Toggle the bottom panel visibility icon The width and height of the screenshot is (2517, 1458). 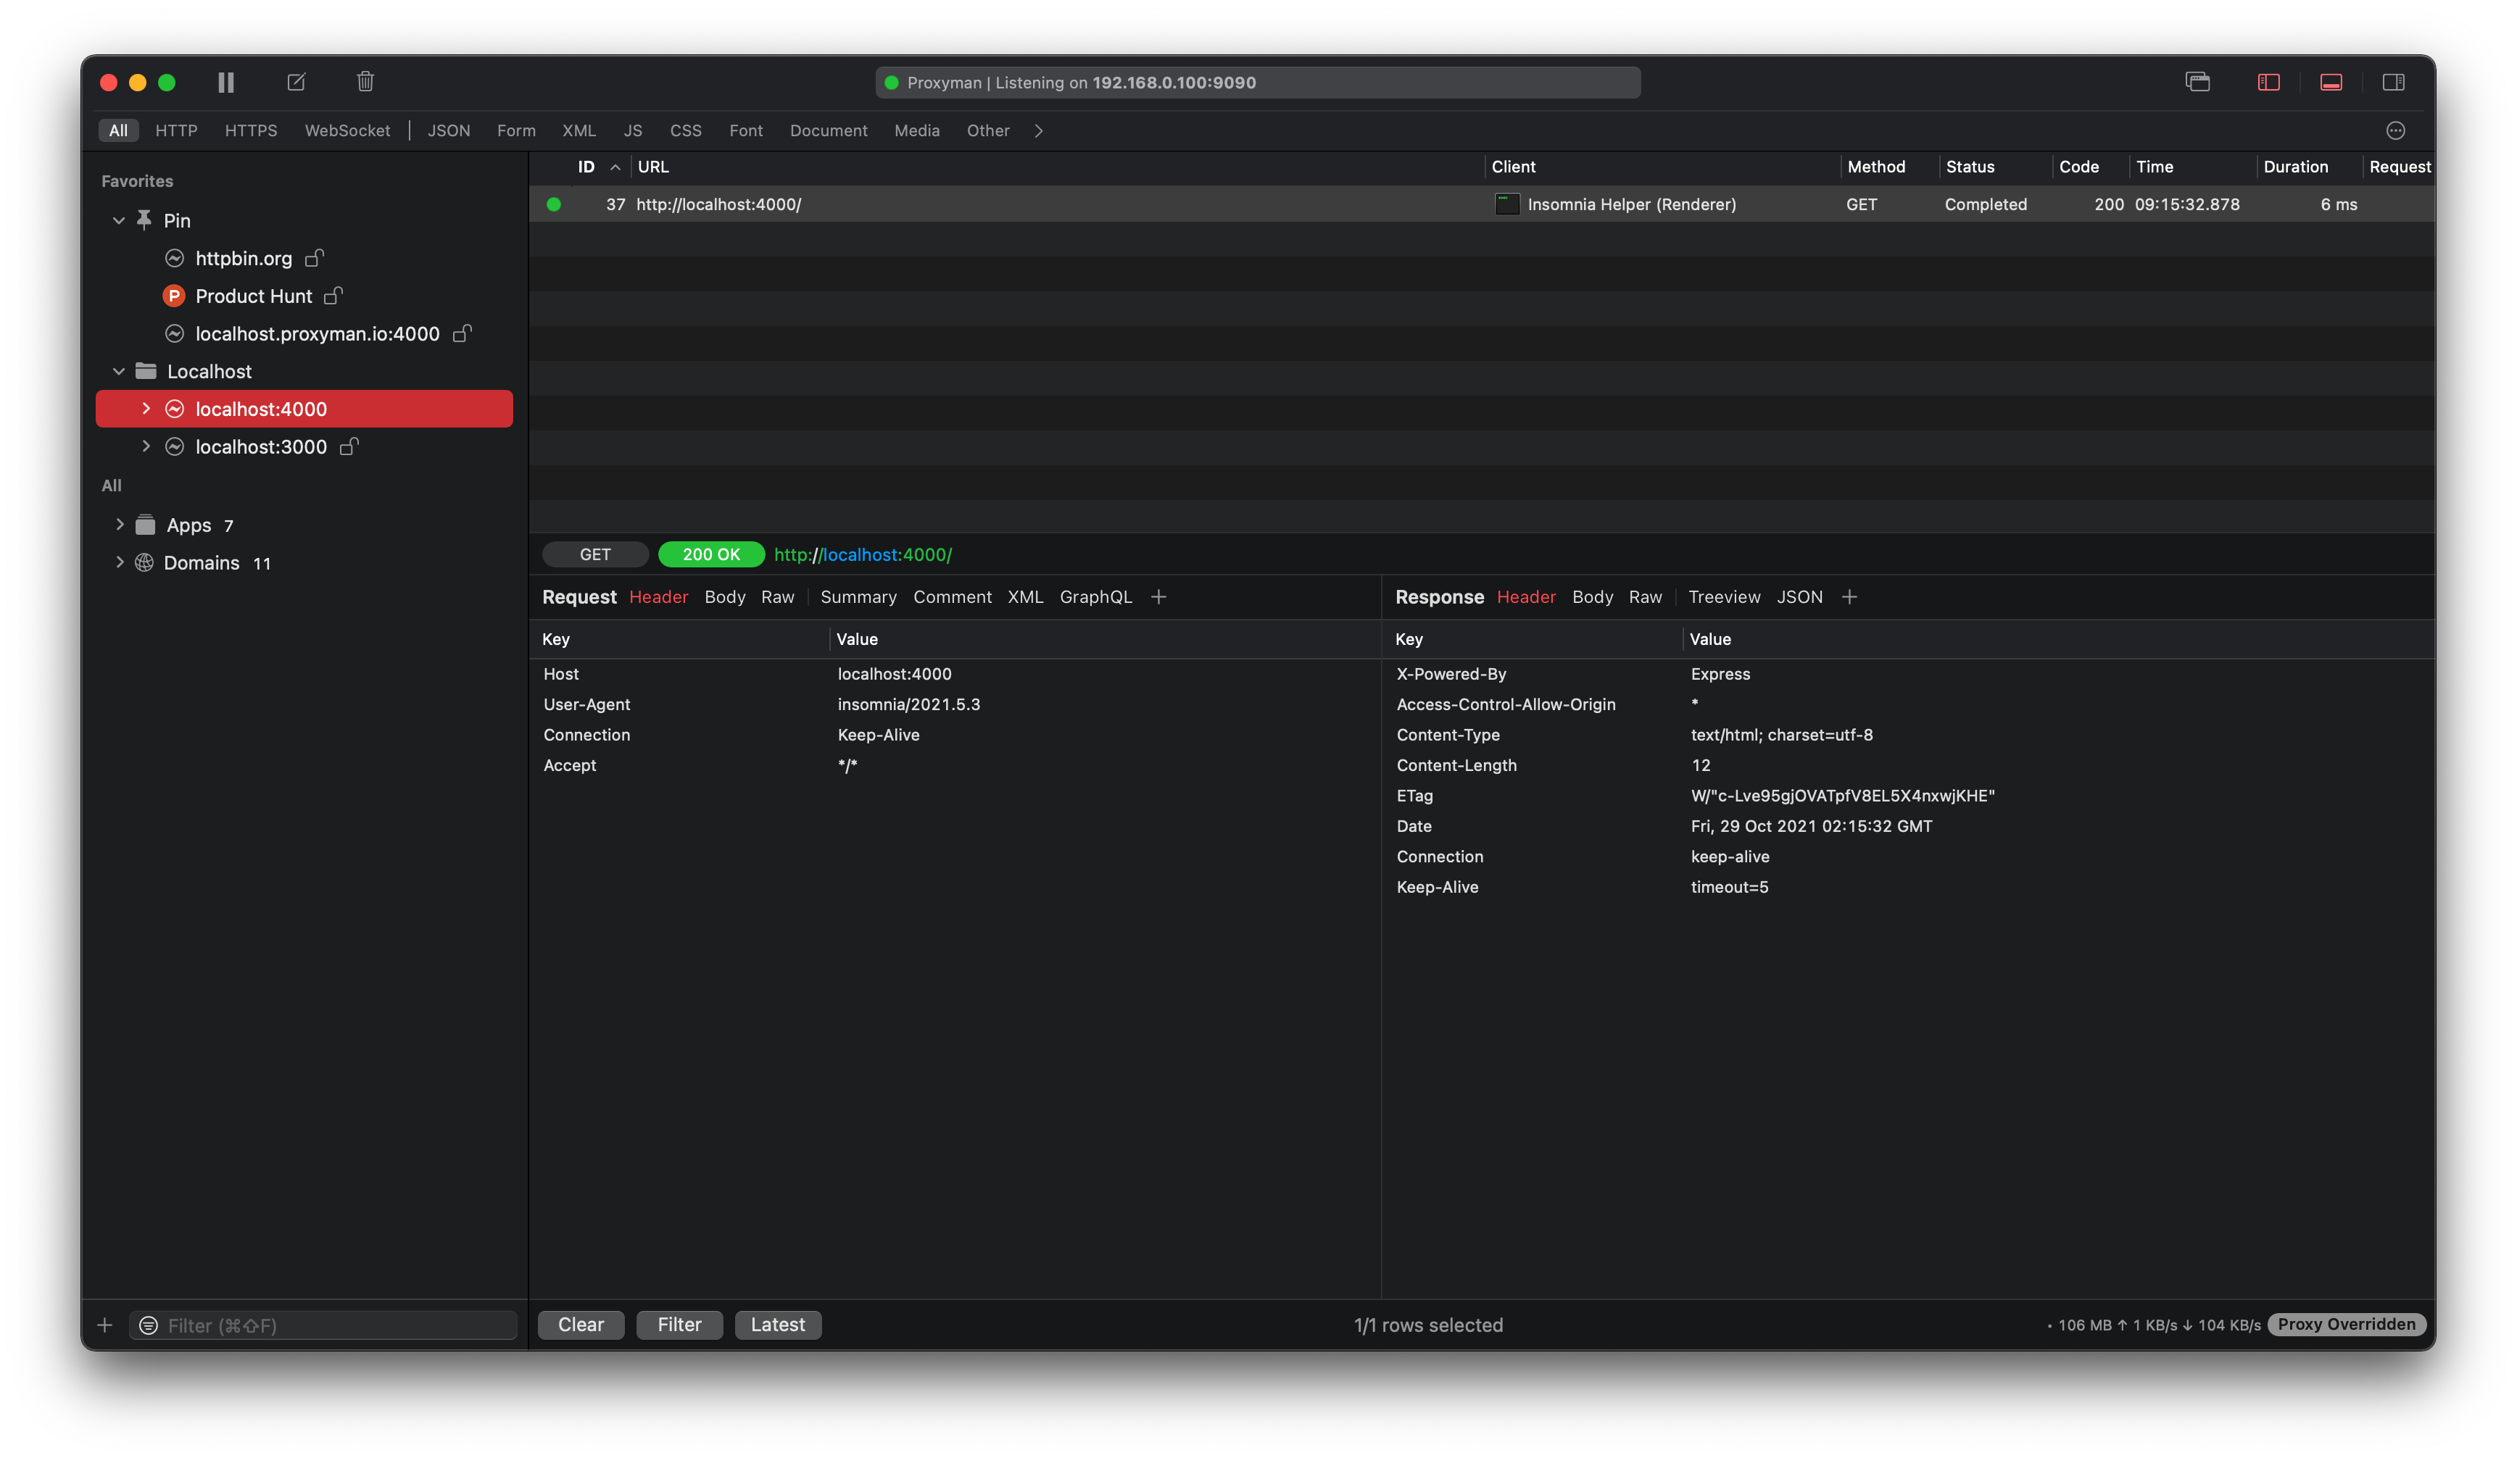click(2330, 82)
